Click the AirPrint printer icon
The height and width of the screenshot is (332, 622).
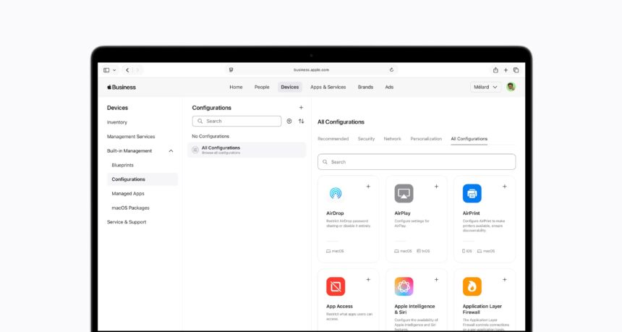472,193
